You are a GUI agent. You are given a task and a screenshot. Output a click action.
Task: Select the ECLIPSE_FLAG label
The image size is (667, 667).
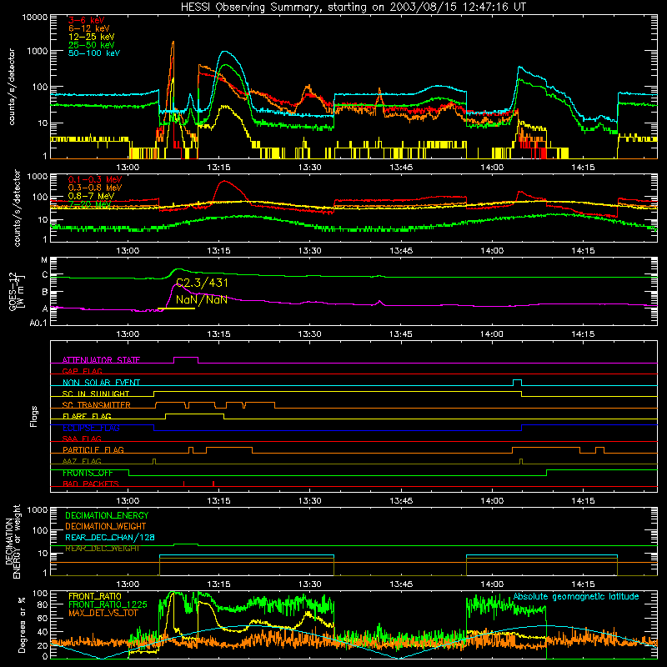pos(91,428)
